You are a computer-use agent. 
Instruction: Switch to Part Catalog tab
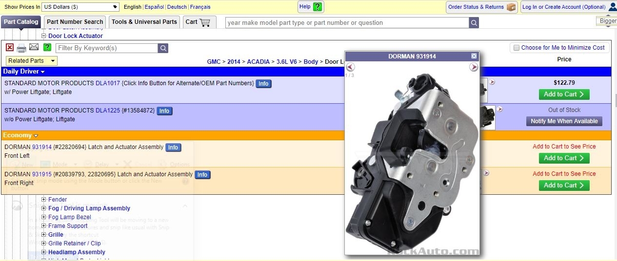(x=21, y=22)
